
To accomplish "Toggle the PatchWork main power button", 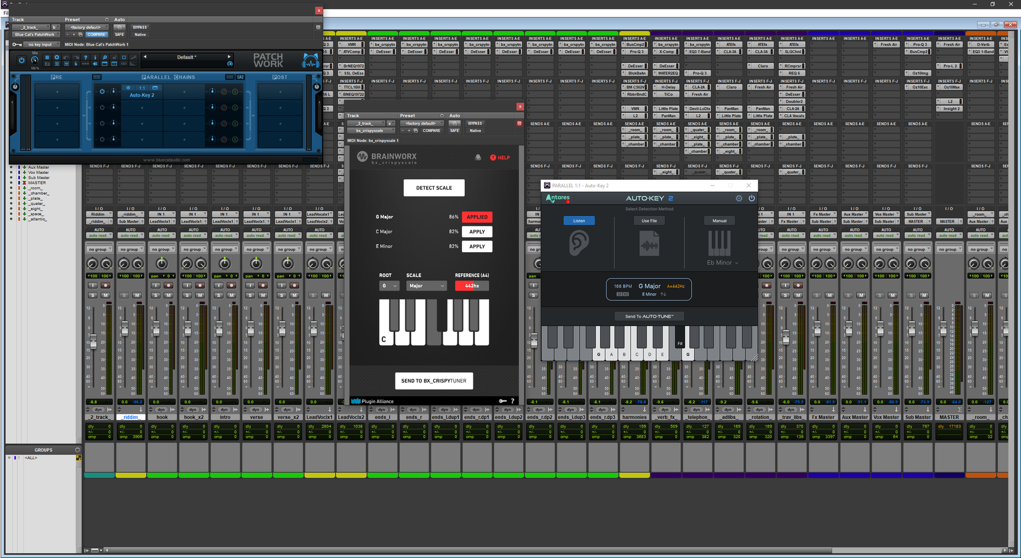I will coord(21,60).
